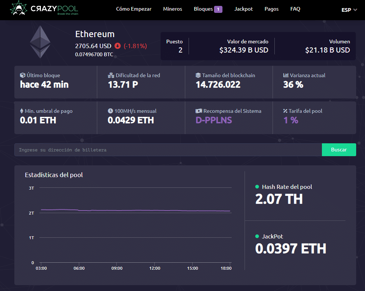This screenshot has height=291, width=365.
Task: Open the Pagos page
Action: [272, 9]
